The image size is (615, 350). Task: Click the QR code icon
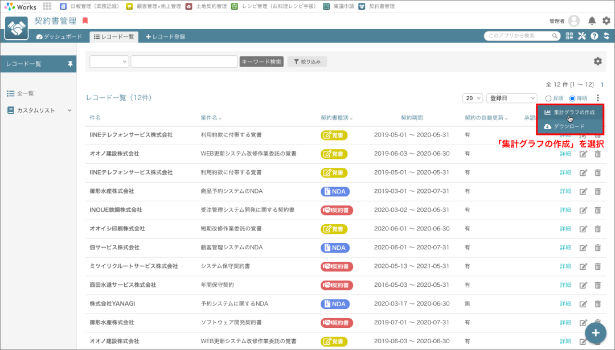[x=569, y=36]
